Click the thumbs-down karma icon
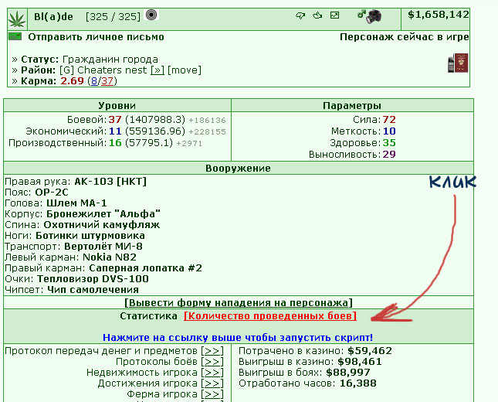This screenshot has width=498, height=402. [300, 15]
